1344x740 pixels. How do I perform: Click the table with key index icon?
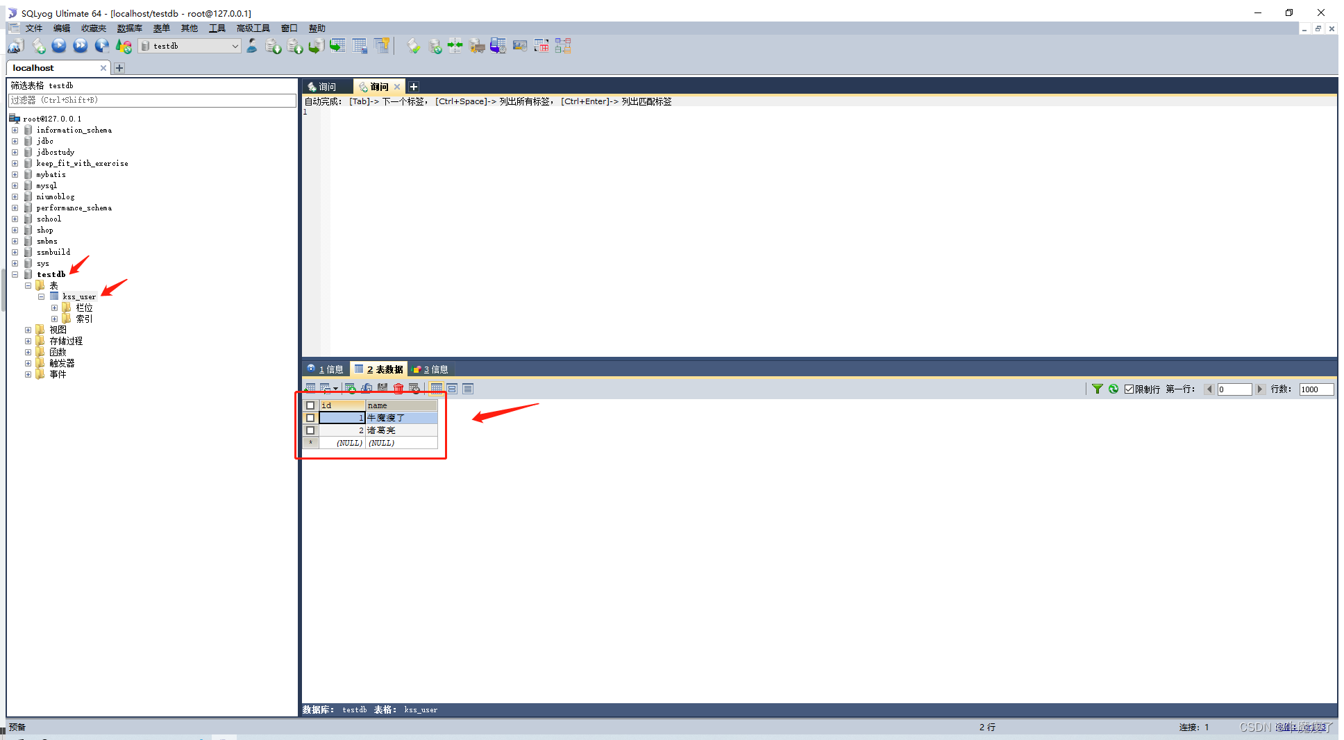coord(381,46)
